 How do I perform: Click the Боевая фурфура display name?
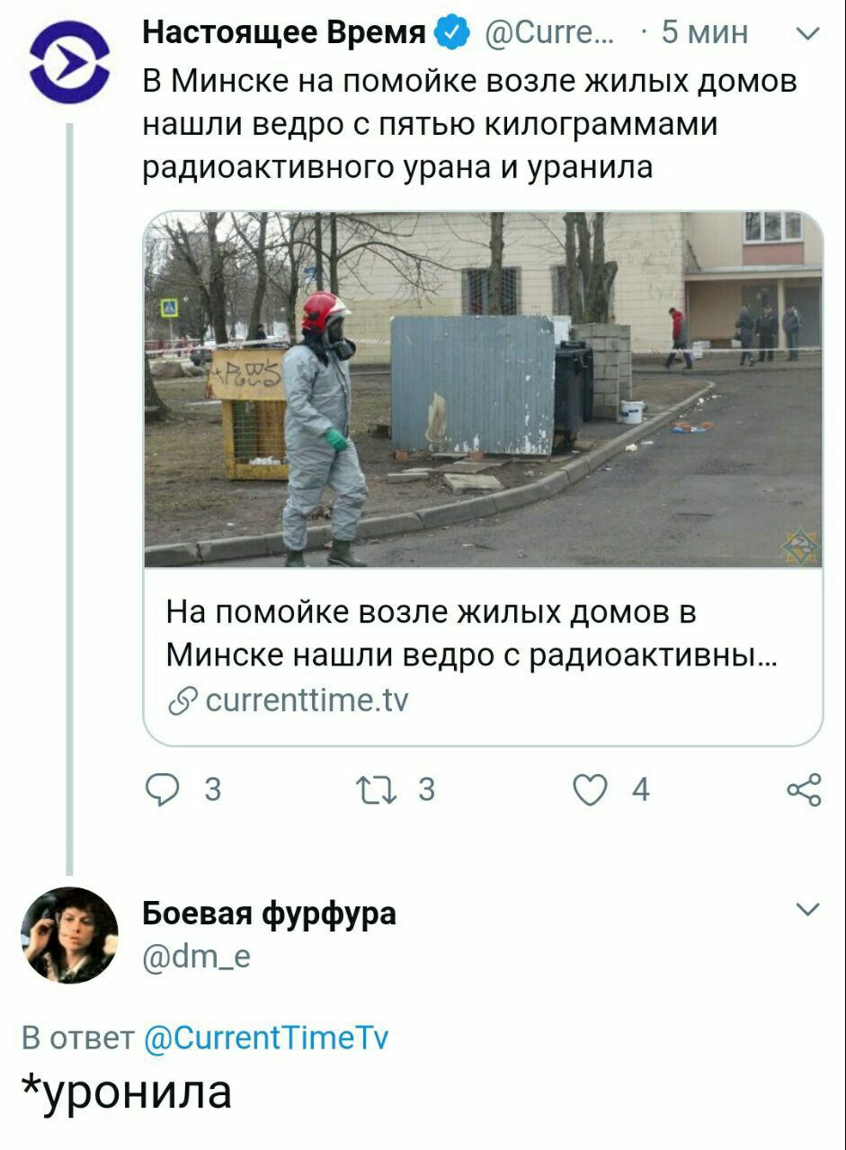[x=270, y=914]
